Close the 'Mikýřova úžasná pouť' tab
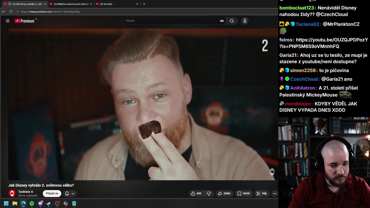Viewport: 370px width, 208px height. pos(91,4)
